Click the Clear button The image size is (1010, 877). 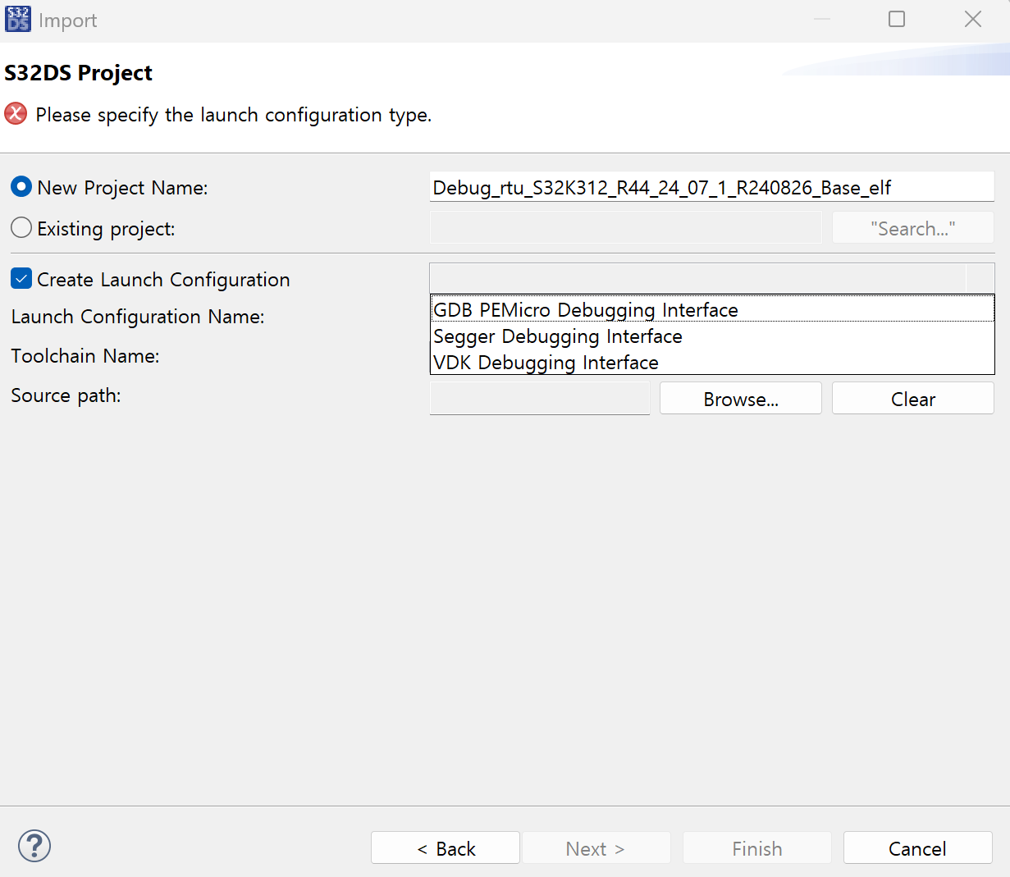[x=913, y=399]
